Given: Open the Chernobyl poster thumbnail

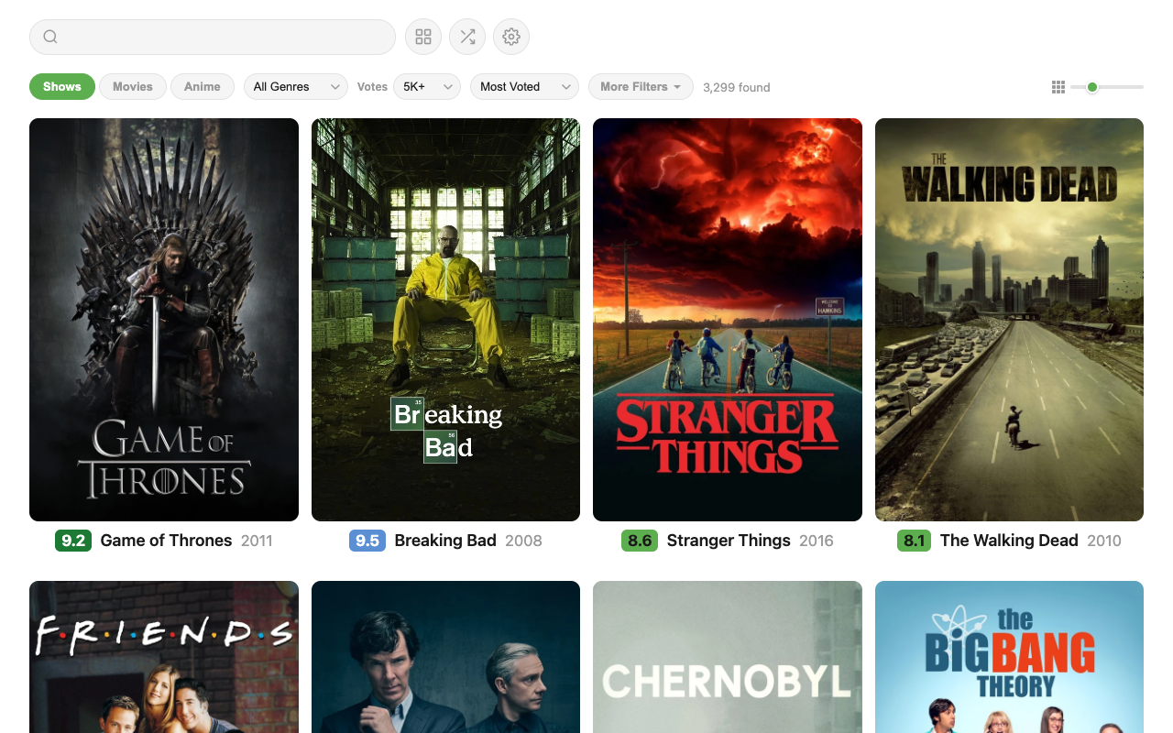Looking at the screenshot, I should pos(727,657).
